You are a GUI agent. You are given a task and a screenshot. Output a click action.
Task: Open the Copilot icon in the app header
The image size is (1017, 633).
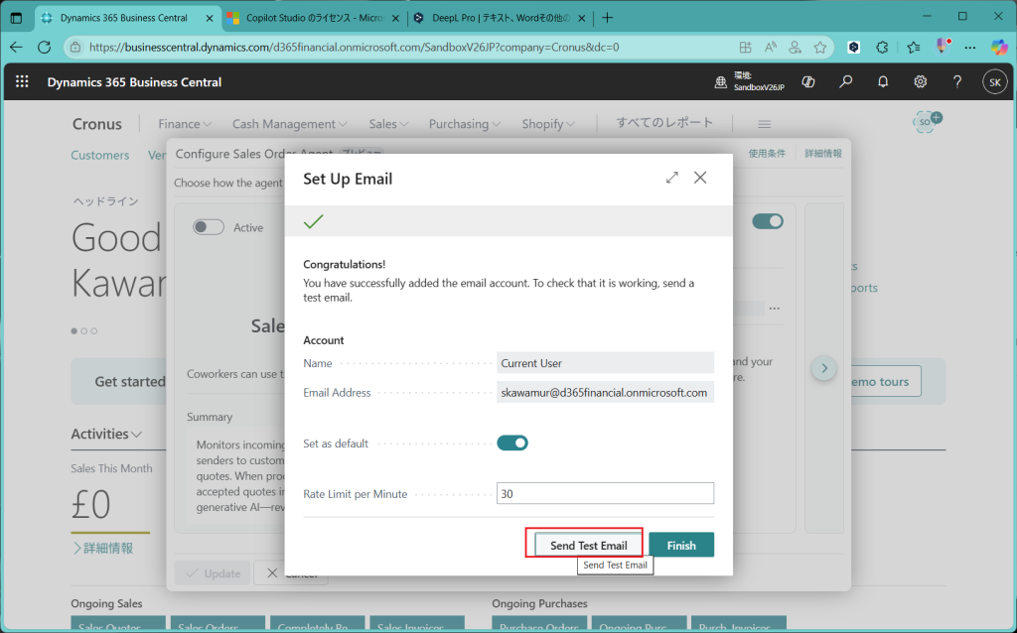click(x=808, y=82)
